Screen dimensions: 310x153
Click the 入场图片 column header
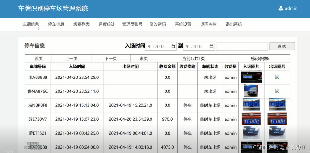tap(251, 66)
